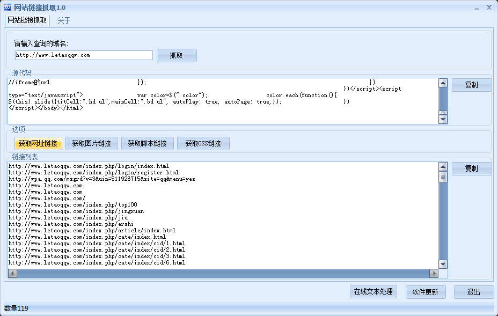Select the wpa.qq.com msgrd link row
This screenshot has height=316, width=498.
coord(102,179)
